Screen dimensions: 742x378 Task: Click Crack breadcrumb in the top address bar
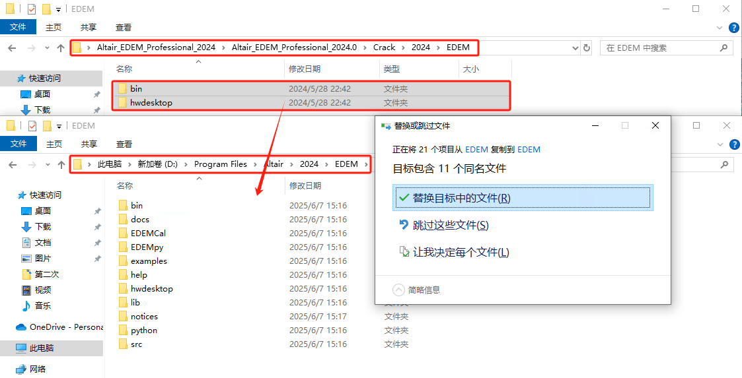pos(384,47)
